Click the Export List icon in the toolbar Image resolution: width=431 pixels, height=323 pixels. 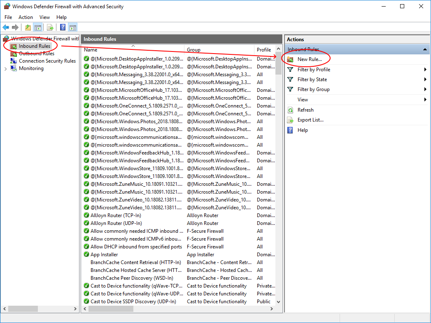[50, 27]
